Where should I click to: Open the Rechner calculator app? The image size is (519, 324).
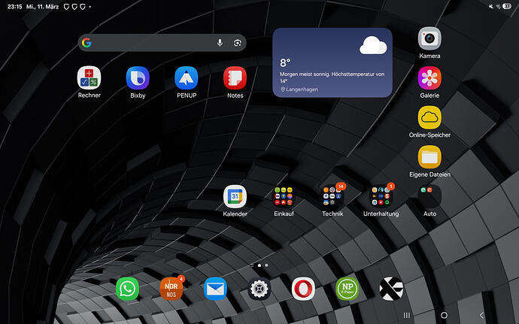(x=89, y=77)
